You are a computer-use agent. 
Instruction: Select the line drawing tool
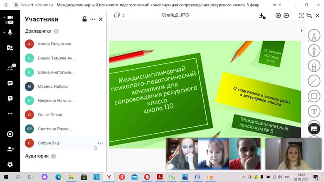[x=314, y=81]
